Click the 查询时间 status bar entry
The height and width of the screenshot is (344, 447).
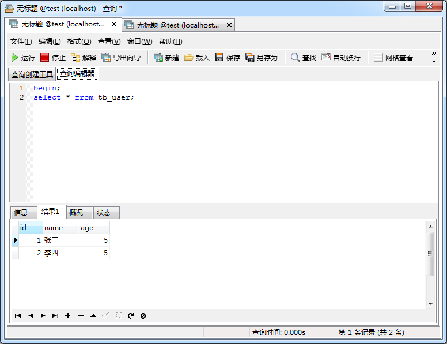point(279,332)
